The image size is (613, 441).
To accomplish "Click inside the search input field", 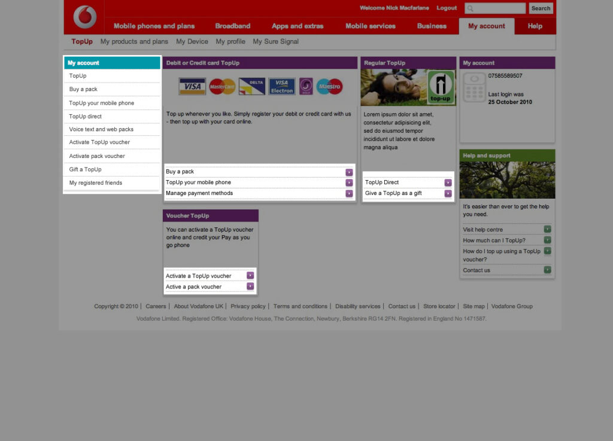I will pos(497,8).
